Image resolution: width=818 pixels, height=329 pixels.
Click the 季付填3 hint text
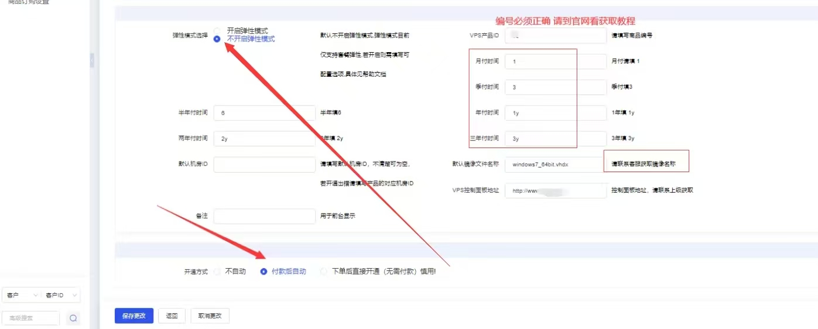point(621,87)
